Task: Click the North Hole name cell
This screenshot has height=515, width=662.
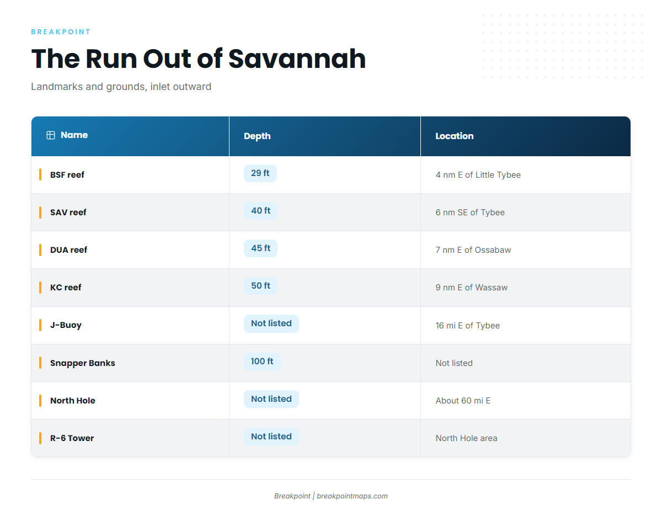Action: coord(130,401)
